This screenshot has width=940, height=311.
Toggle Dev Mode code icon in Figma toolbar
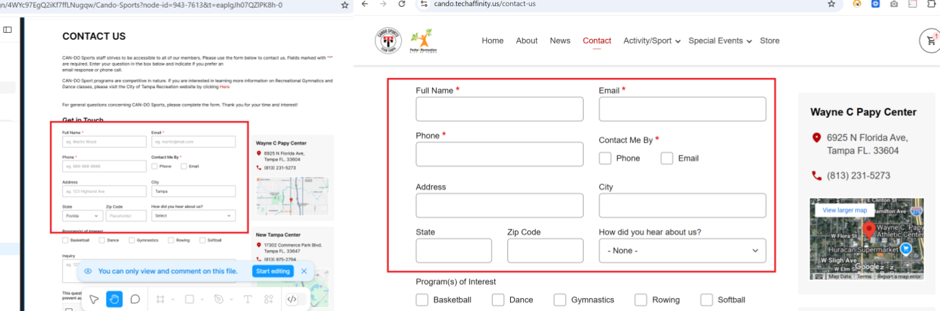click(292, 299)
